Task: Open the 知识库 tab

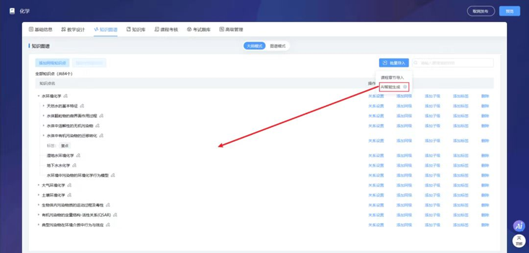Action: (x=136, y=29)
